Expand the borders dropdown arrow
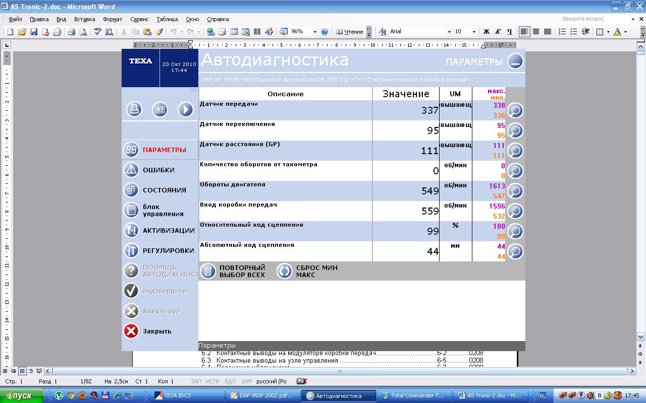The height and width of the screenshot is (403, 646). click(608, 32)
